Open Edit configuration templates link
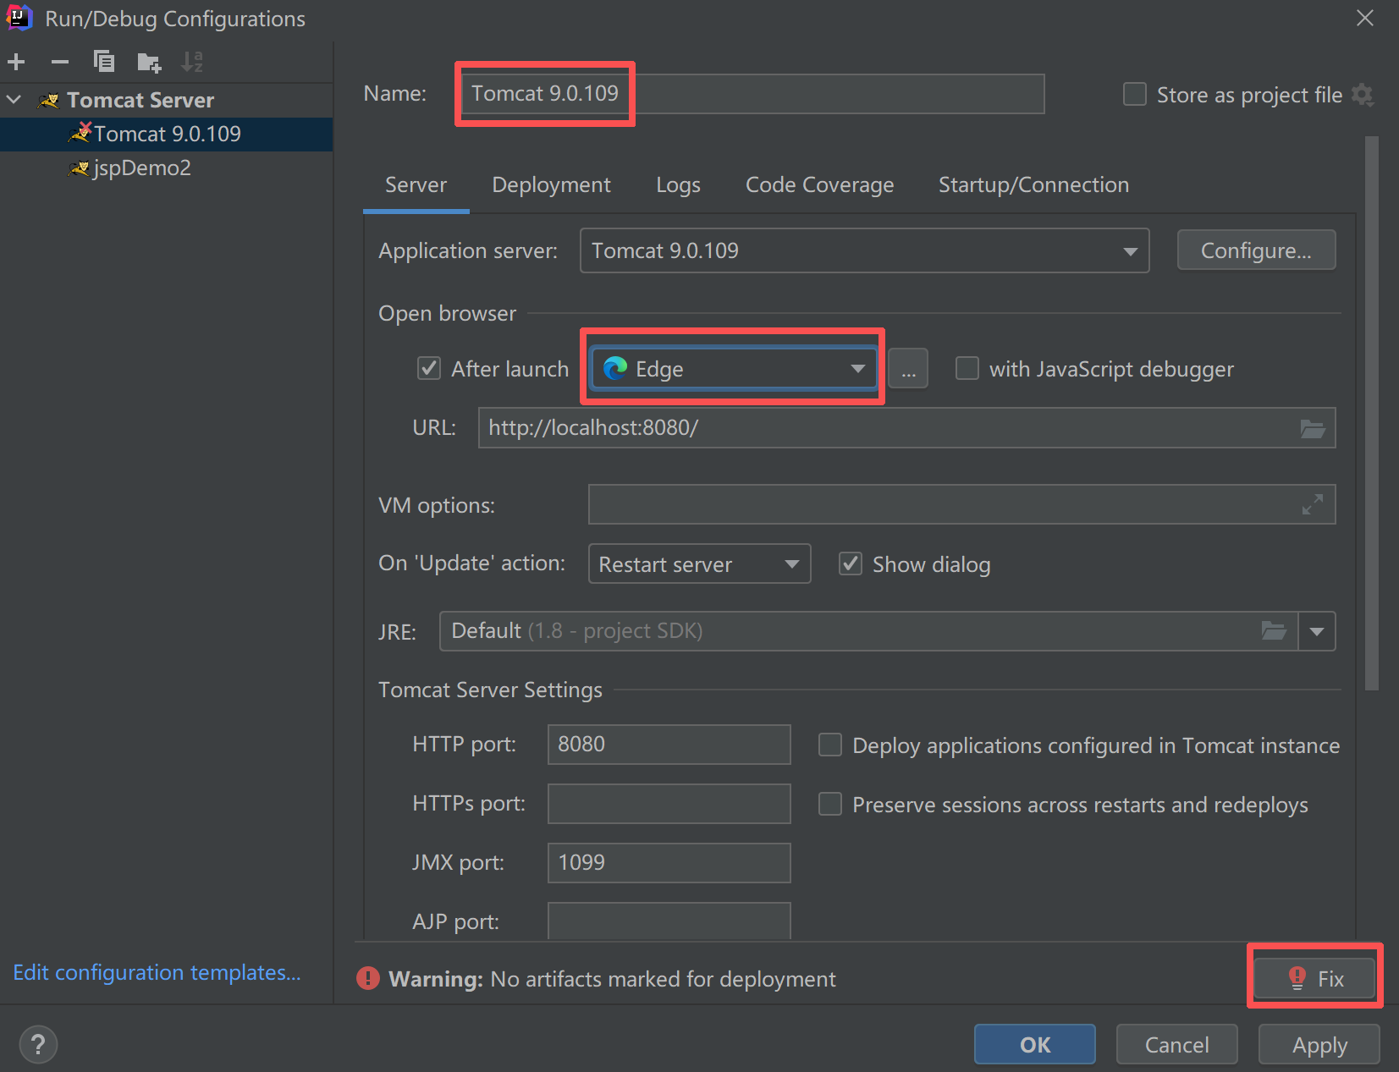1399x1072 pixels. point(157,972)
